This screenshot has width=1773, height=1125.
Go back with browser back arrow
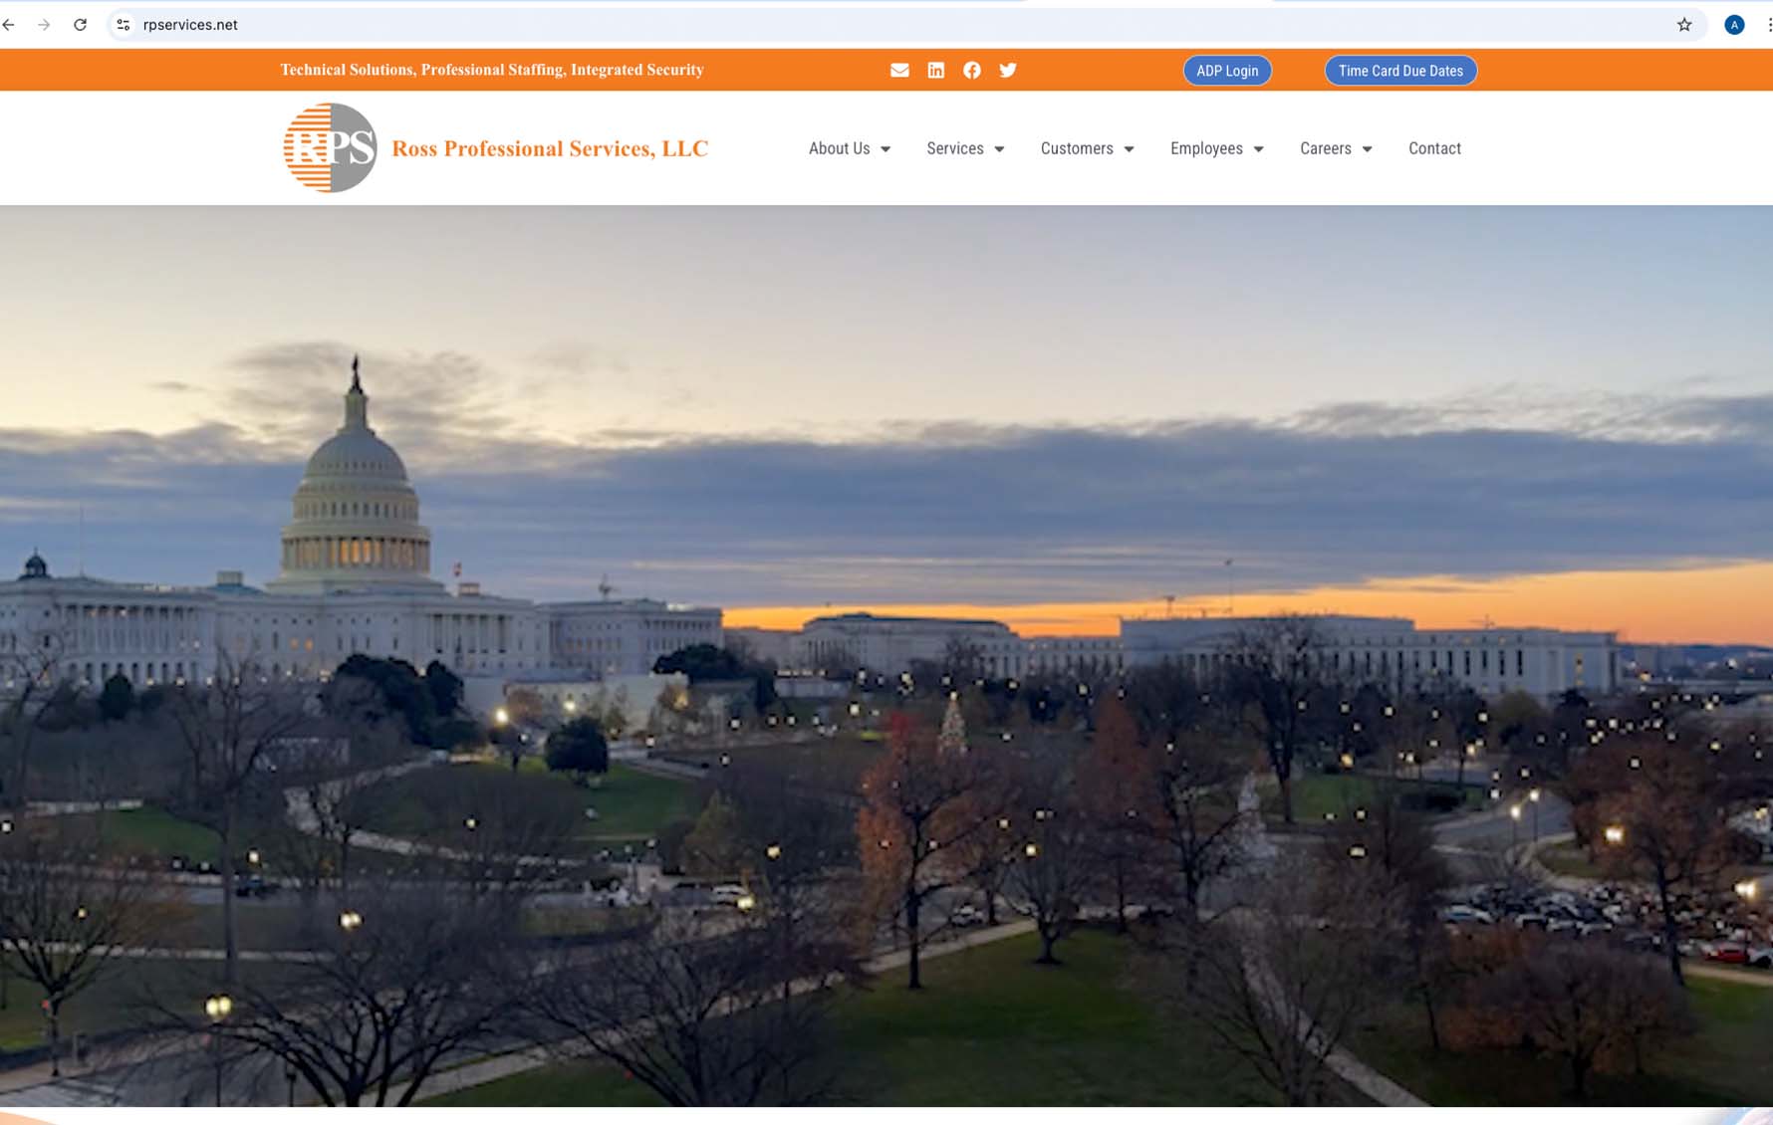(x=9, y=25)
